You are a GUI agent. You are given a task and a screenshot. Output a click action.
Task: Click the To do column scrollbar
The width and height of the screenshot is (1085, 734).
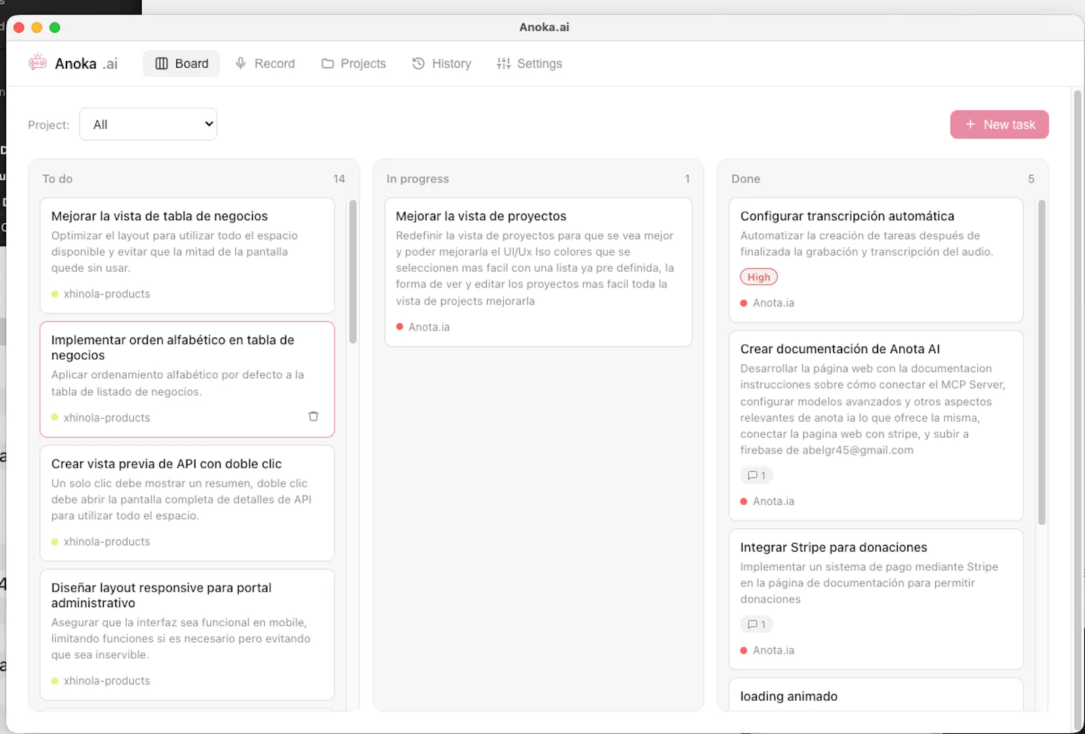pos(353,271)
